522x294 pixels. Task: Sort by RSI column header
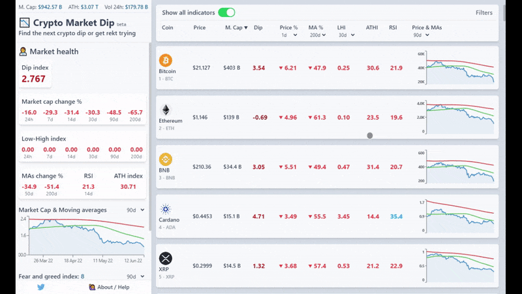tap(393, 27)
